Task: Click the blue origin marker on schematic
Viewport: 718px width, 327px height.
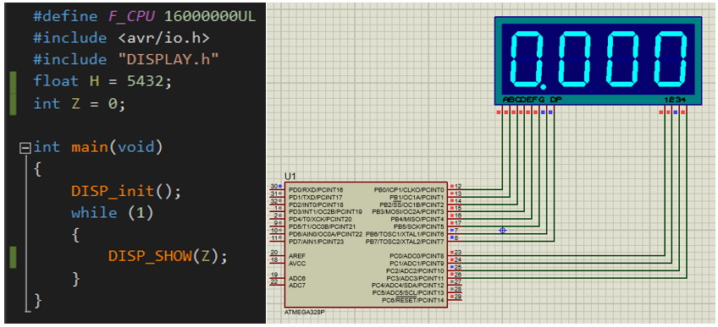Action: (x=502, y=231)
